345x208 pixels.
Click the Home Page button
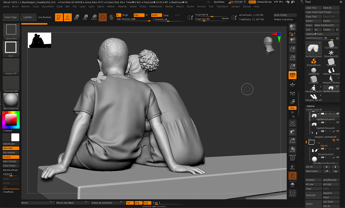tap(10, 17)
